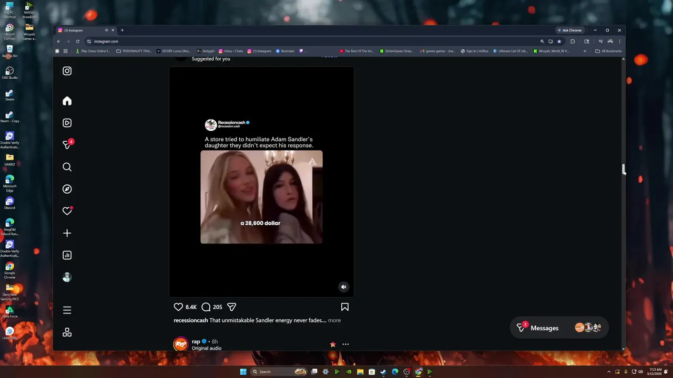Viewport: 673px width, 378px height.
Task: Open Play Chess Online bookmark
Action: point(93,51)
